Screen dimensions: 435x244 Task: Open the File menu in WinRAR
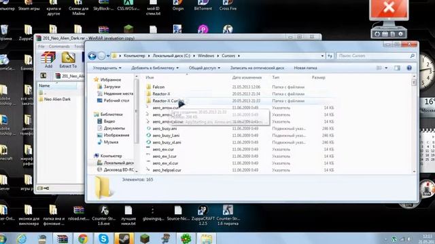[x=41, y=47]
